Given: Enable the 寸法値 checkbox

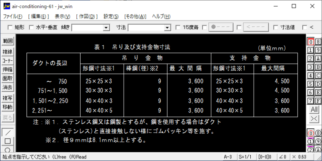Looking at the screenshot, I should point(276,27).
